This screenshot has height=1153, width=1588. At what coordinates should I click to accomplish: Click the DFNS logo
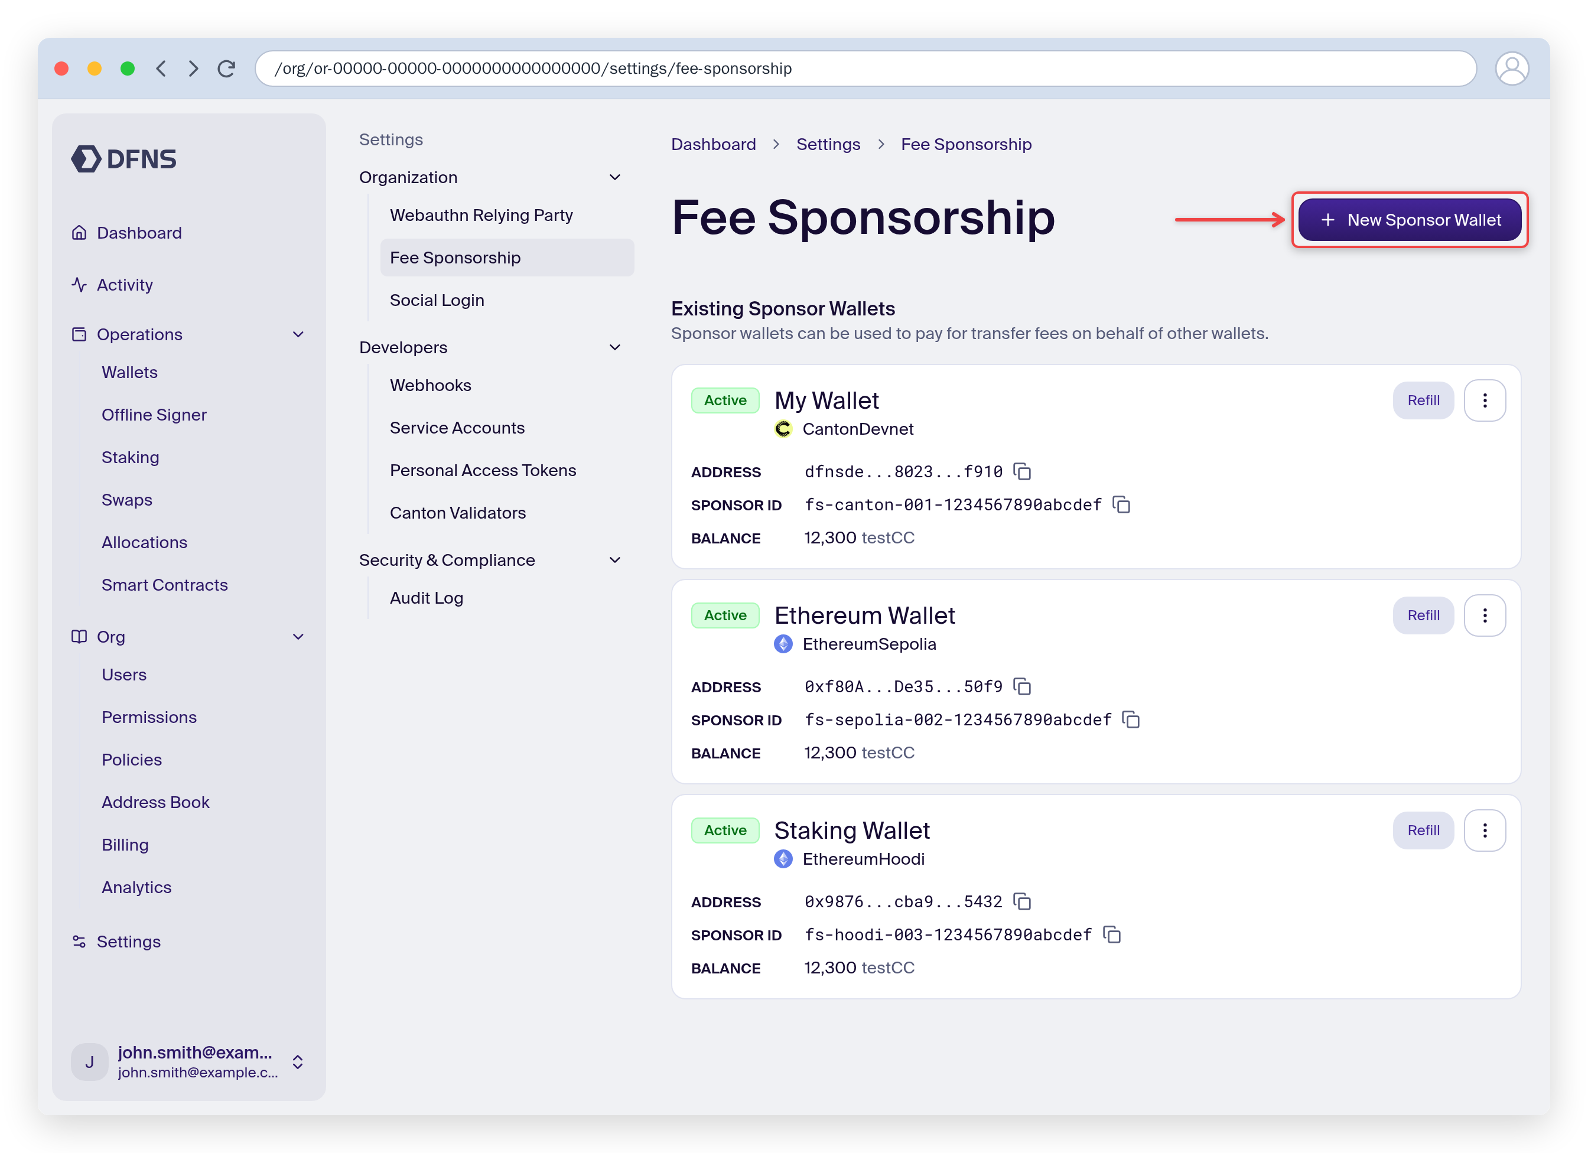pyautogui.click(x=124, y=159)
